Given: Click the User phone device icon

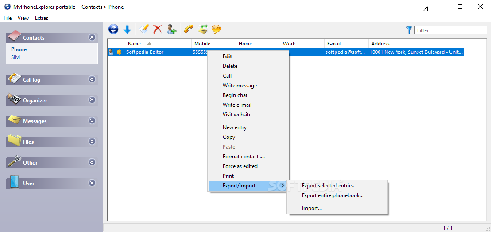Looking at the screenshot, I should (x=14, y=182).
